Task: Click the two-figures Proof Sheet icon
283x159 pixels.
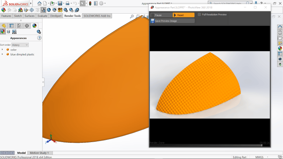Action: coord(60,10)
